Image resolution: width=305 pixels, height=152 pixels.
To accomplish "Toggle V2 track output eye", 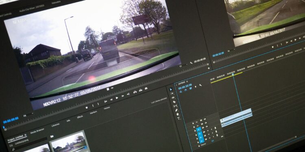I will (206, 123).
